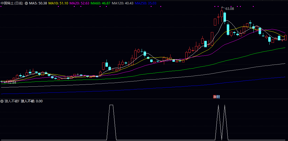
Task: Click the 狼人不破F indicator name
Action: tap(12, 101)
